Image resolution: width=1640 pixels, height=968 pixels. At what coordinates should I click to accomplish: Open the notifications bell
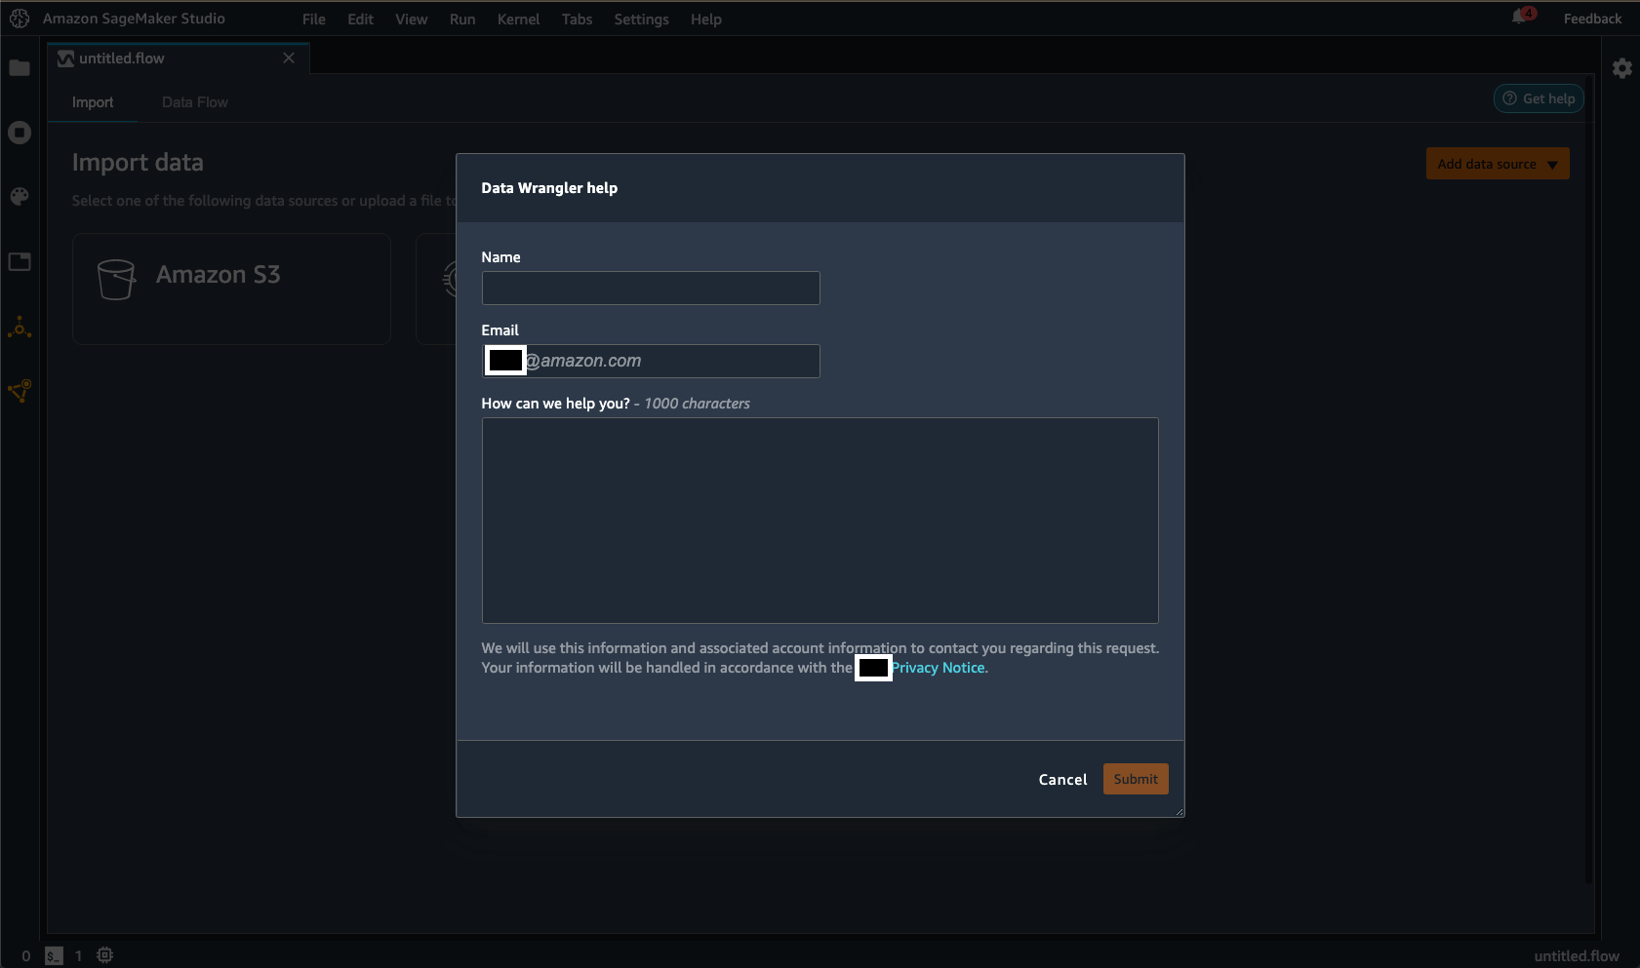1521,17
